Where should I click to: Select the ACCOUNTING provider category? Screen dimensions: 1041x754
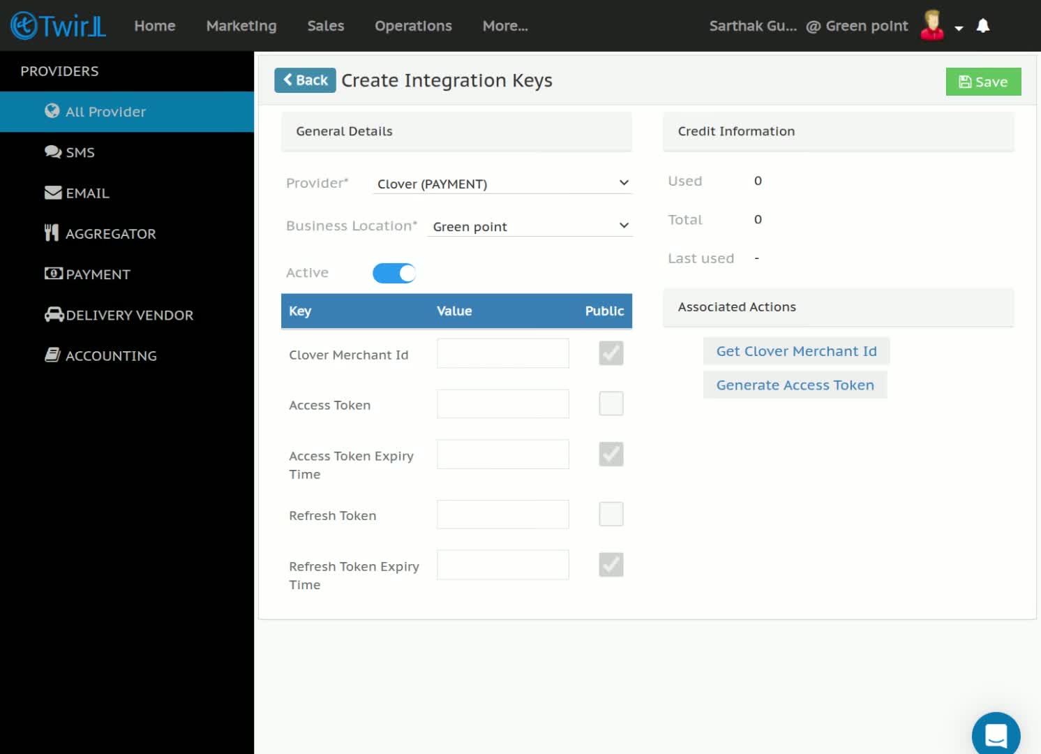click(127, 355)
